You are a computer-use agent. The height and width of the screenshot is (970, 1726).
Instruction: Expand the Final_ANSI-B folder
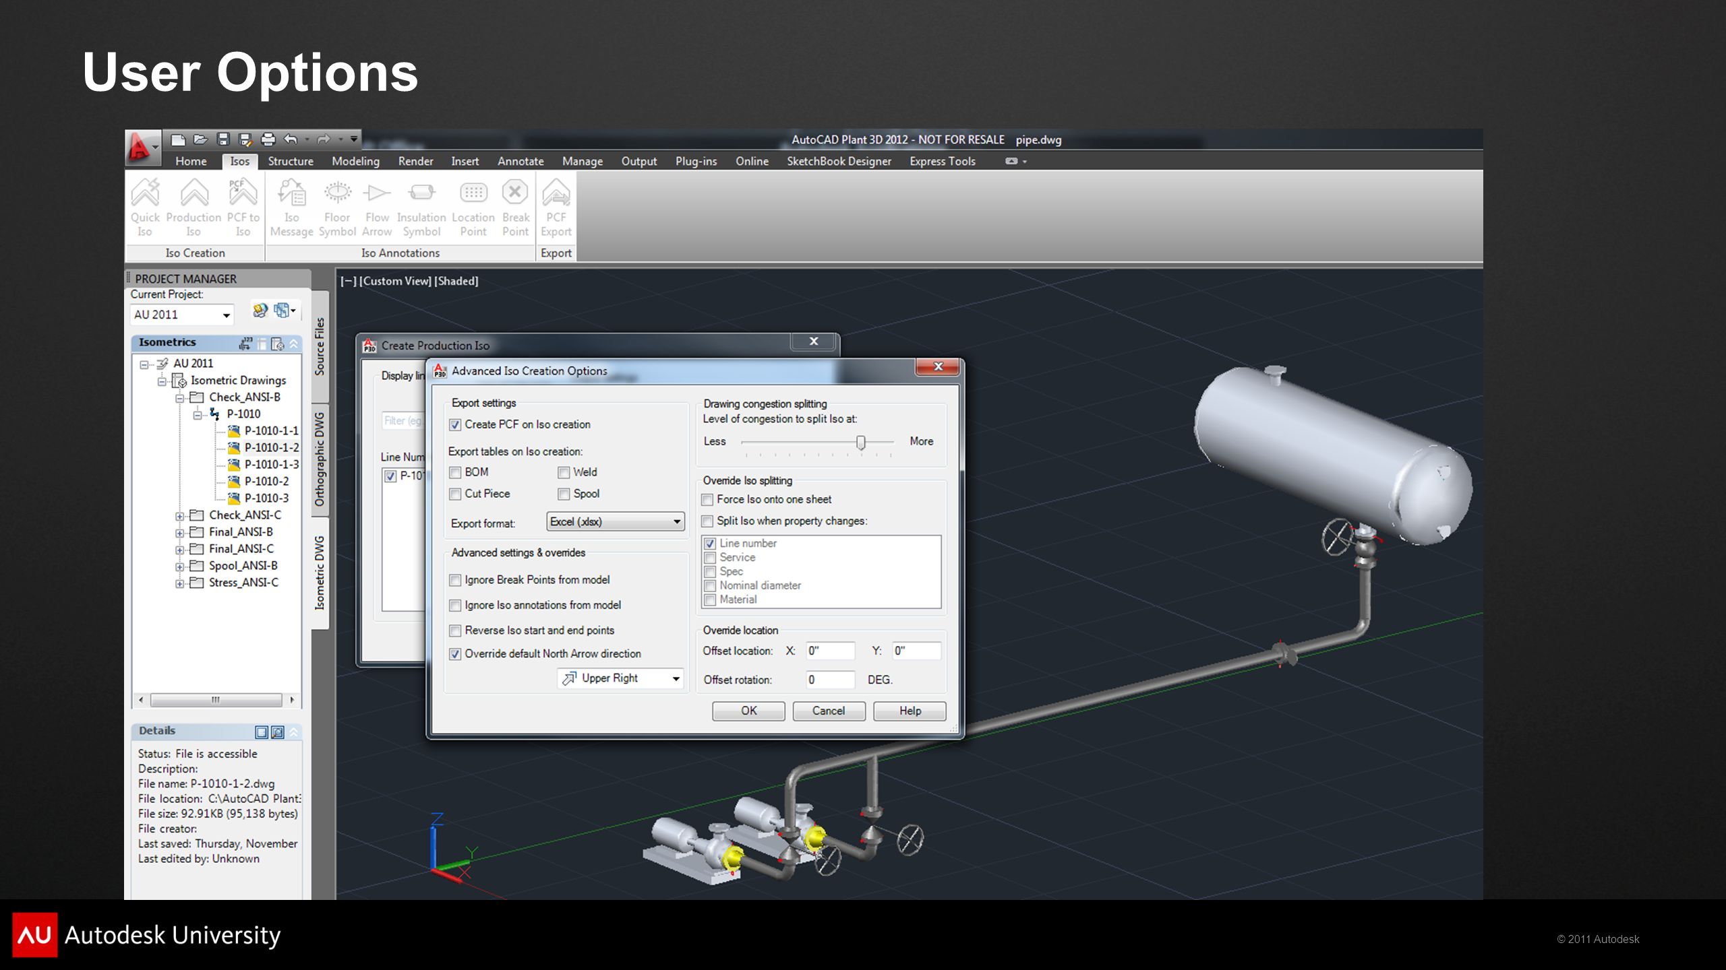click(x=179, y=533)
